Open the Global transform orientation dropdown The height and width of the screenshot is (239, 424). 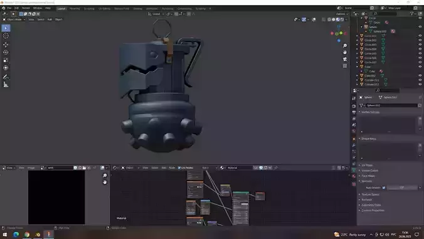tap(156, 14)
